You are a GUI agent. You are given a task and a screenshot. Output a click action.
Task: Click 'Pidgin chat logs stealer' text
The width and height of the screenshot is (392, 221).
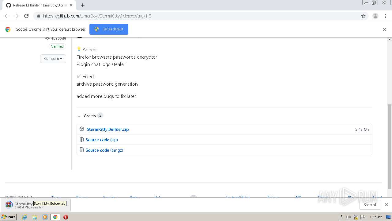101,64
